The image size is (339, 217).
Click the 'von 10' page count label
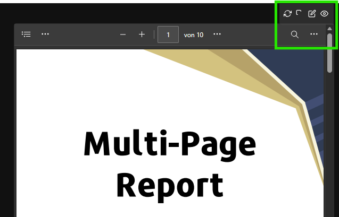pyautogui.click(x=194, y=35)
